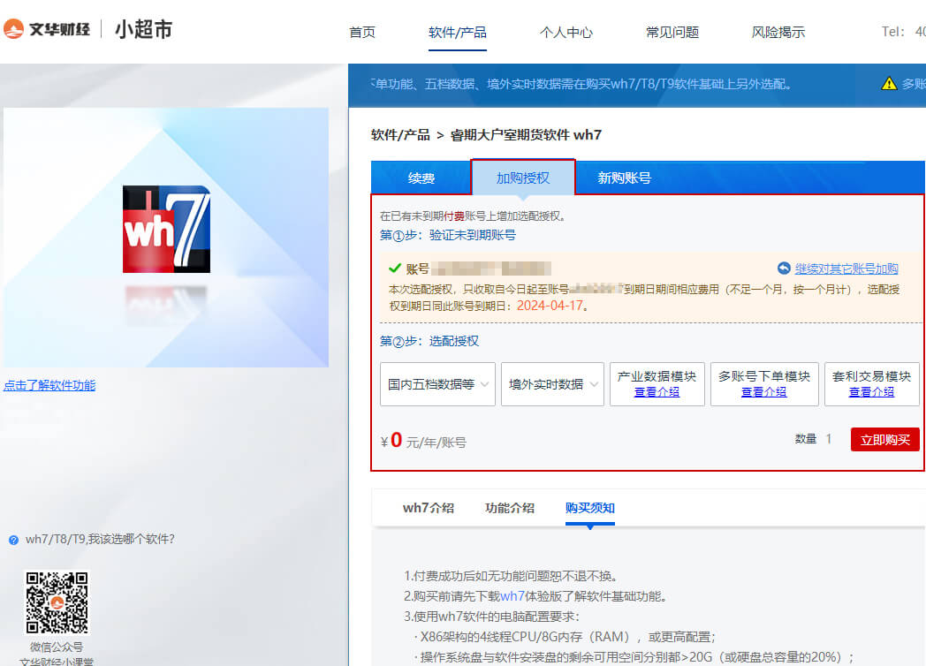Click the 第②步：选配授权 heading
Image resolution: width=926 pixels, height=666 pixels.
coord(429,341)
